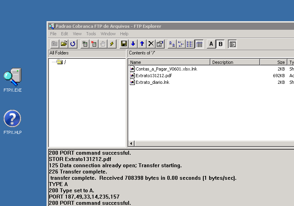Select Binary transfer mode button B
This screenshot has width=294, height=206.
click(x=220, y=44)
